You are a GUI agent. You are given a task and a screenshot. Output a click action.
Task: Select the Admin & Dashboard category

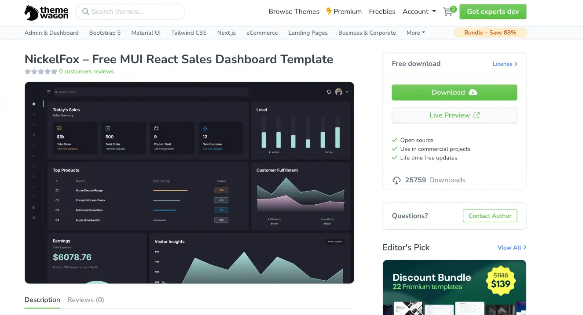pos(51,33)
